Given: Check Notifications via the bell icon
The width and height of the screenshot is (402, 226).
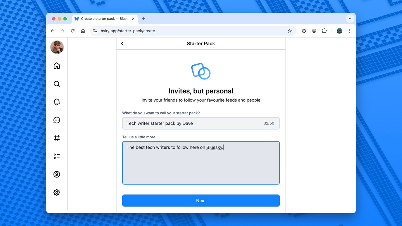Looking at the screenshot, I should coord(57,102).
